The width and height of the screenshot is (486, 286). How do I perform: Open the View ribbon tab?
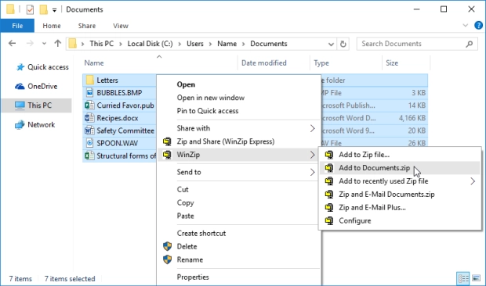coord(121,26)
